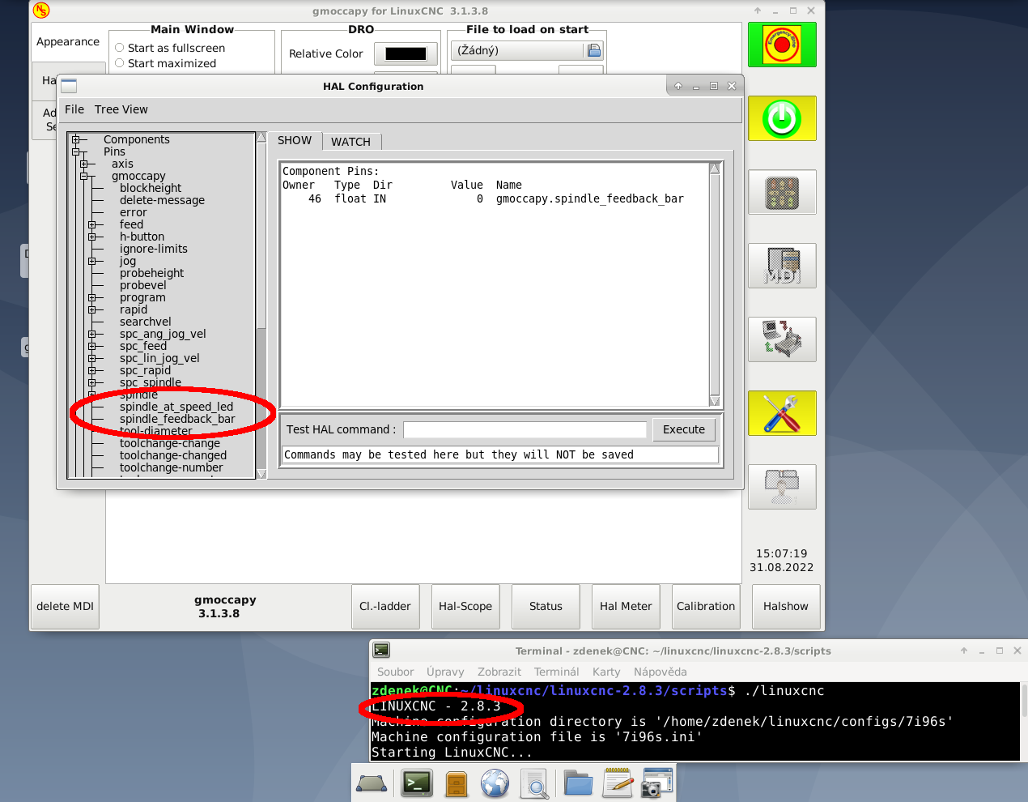Viewport: 1028px width, 802px height.
Task: Launch Halshow button
Action: pyautogui.click(x=786, y=606)
